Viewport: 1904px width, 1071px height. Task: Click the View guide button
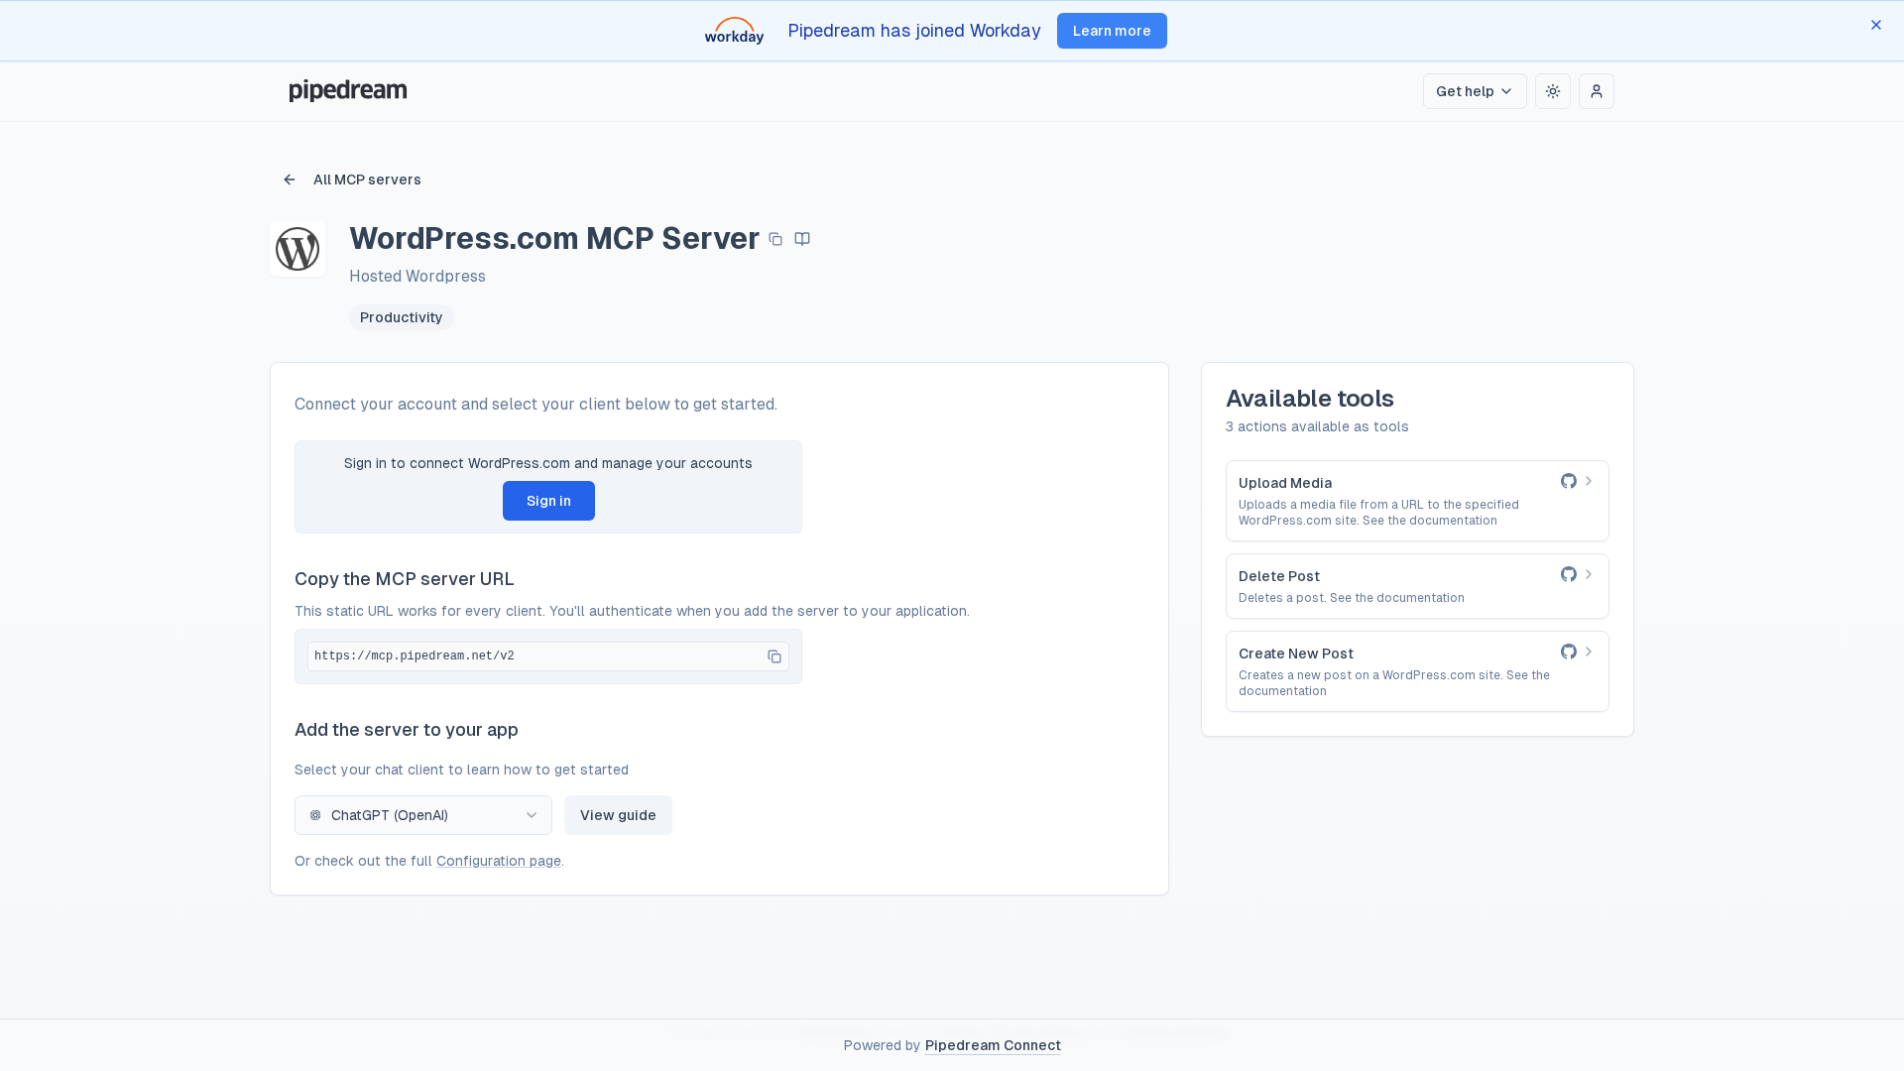point(618,815)
